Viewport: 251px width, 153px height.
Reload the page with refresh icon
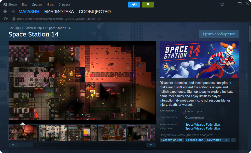point(6,19)
